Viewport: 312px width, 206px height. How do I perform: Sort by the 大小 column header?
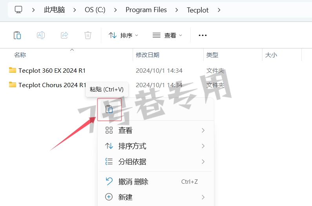(271, 55)
